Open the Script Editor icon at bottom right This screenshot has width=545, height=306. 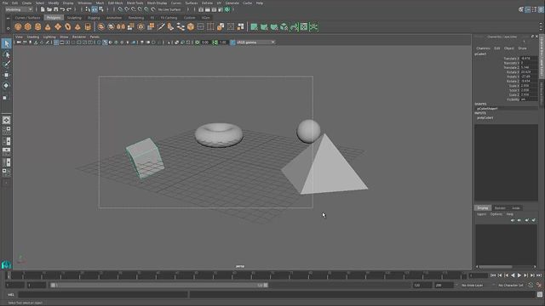[539, 295]
